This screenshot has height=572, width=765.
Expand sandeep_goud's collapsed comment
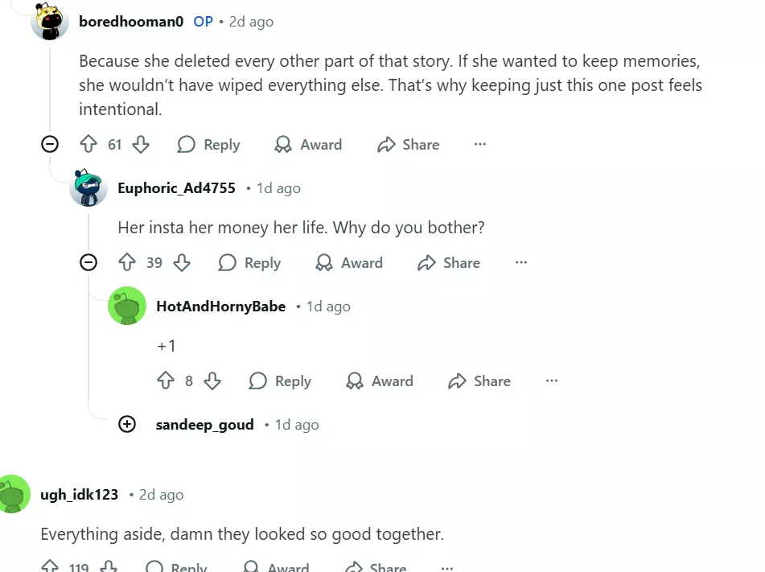[127, 425]
